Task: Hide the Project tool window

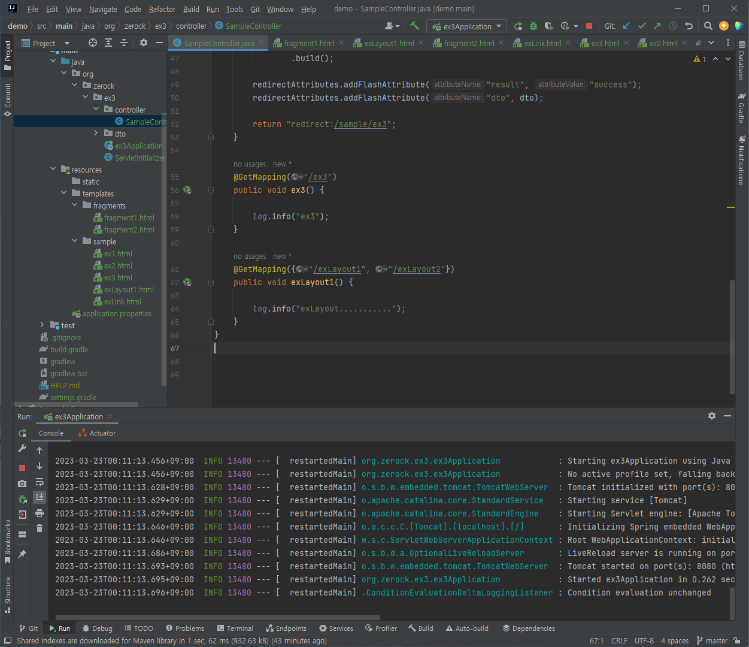Action: coord(159,43)
